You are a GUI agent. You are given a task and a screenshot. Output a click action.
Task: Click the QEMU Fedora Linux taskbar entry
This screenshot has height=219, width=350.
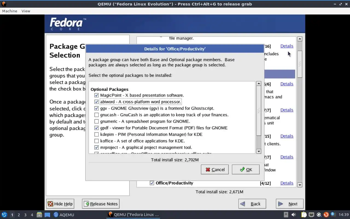(x=133, y=214)
